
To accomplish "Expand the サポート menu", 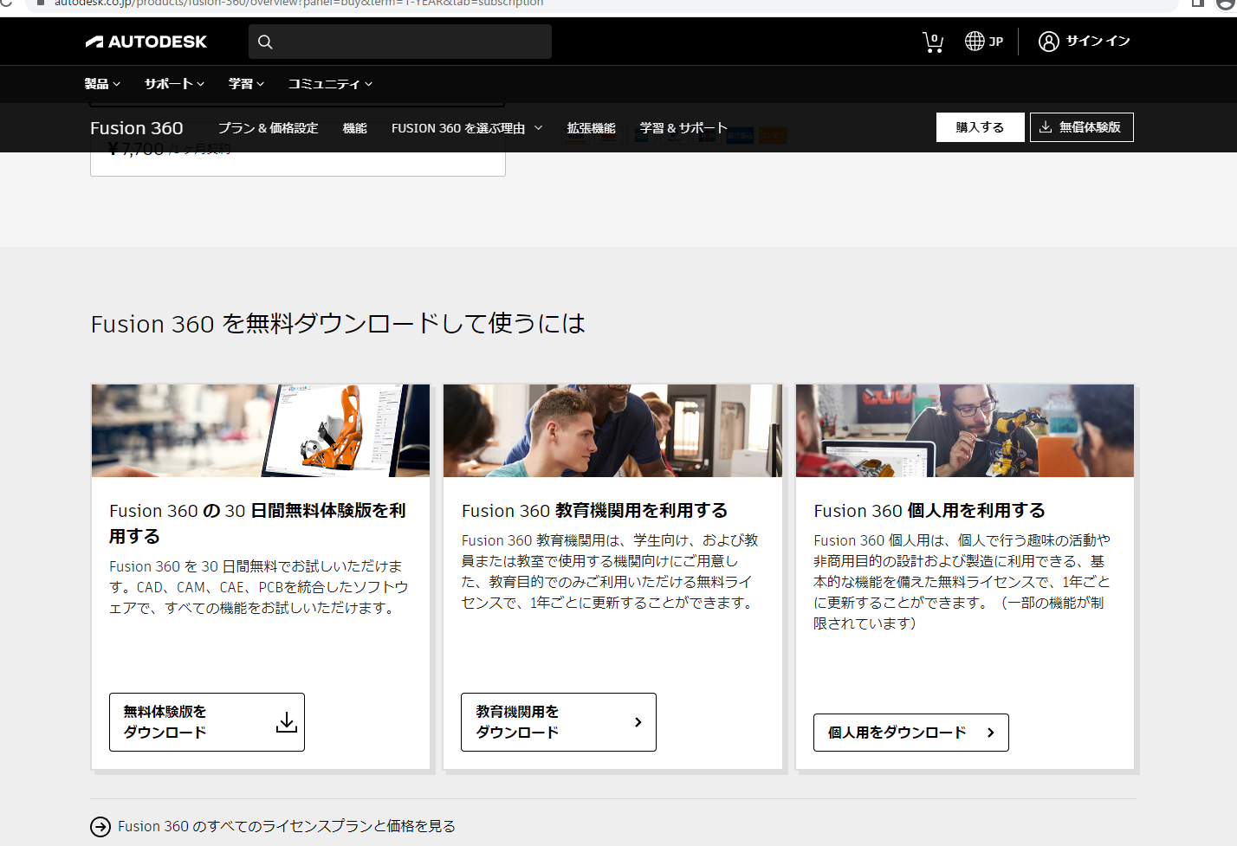I will click(174, 84).
